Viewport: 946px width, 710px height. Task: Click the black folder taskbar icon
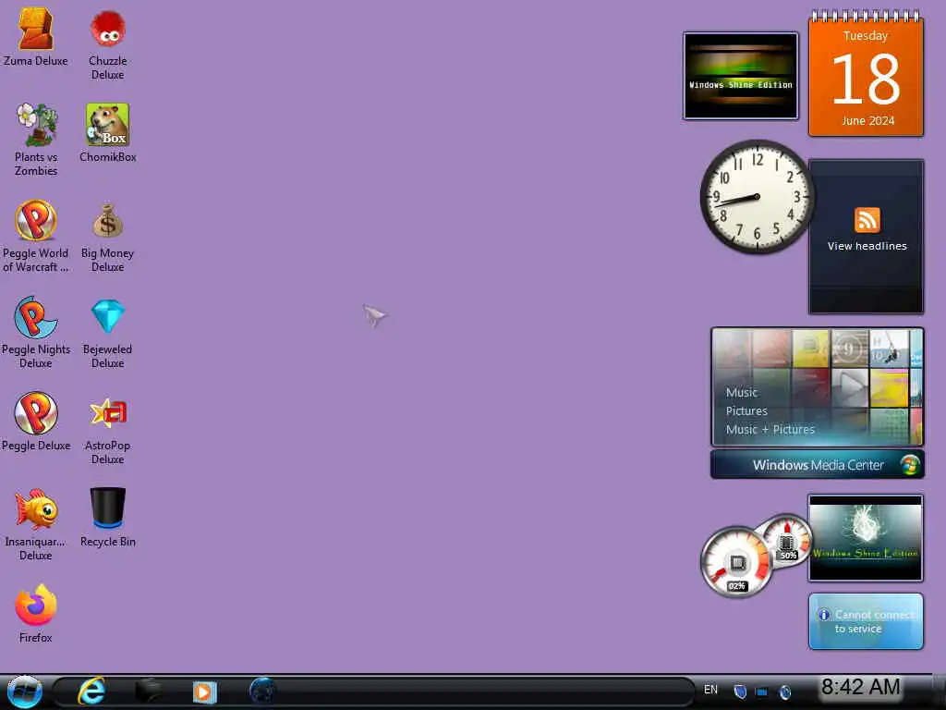148,692
